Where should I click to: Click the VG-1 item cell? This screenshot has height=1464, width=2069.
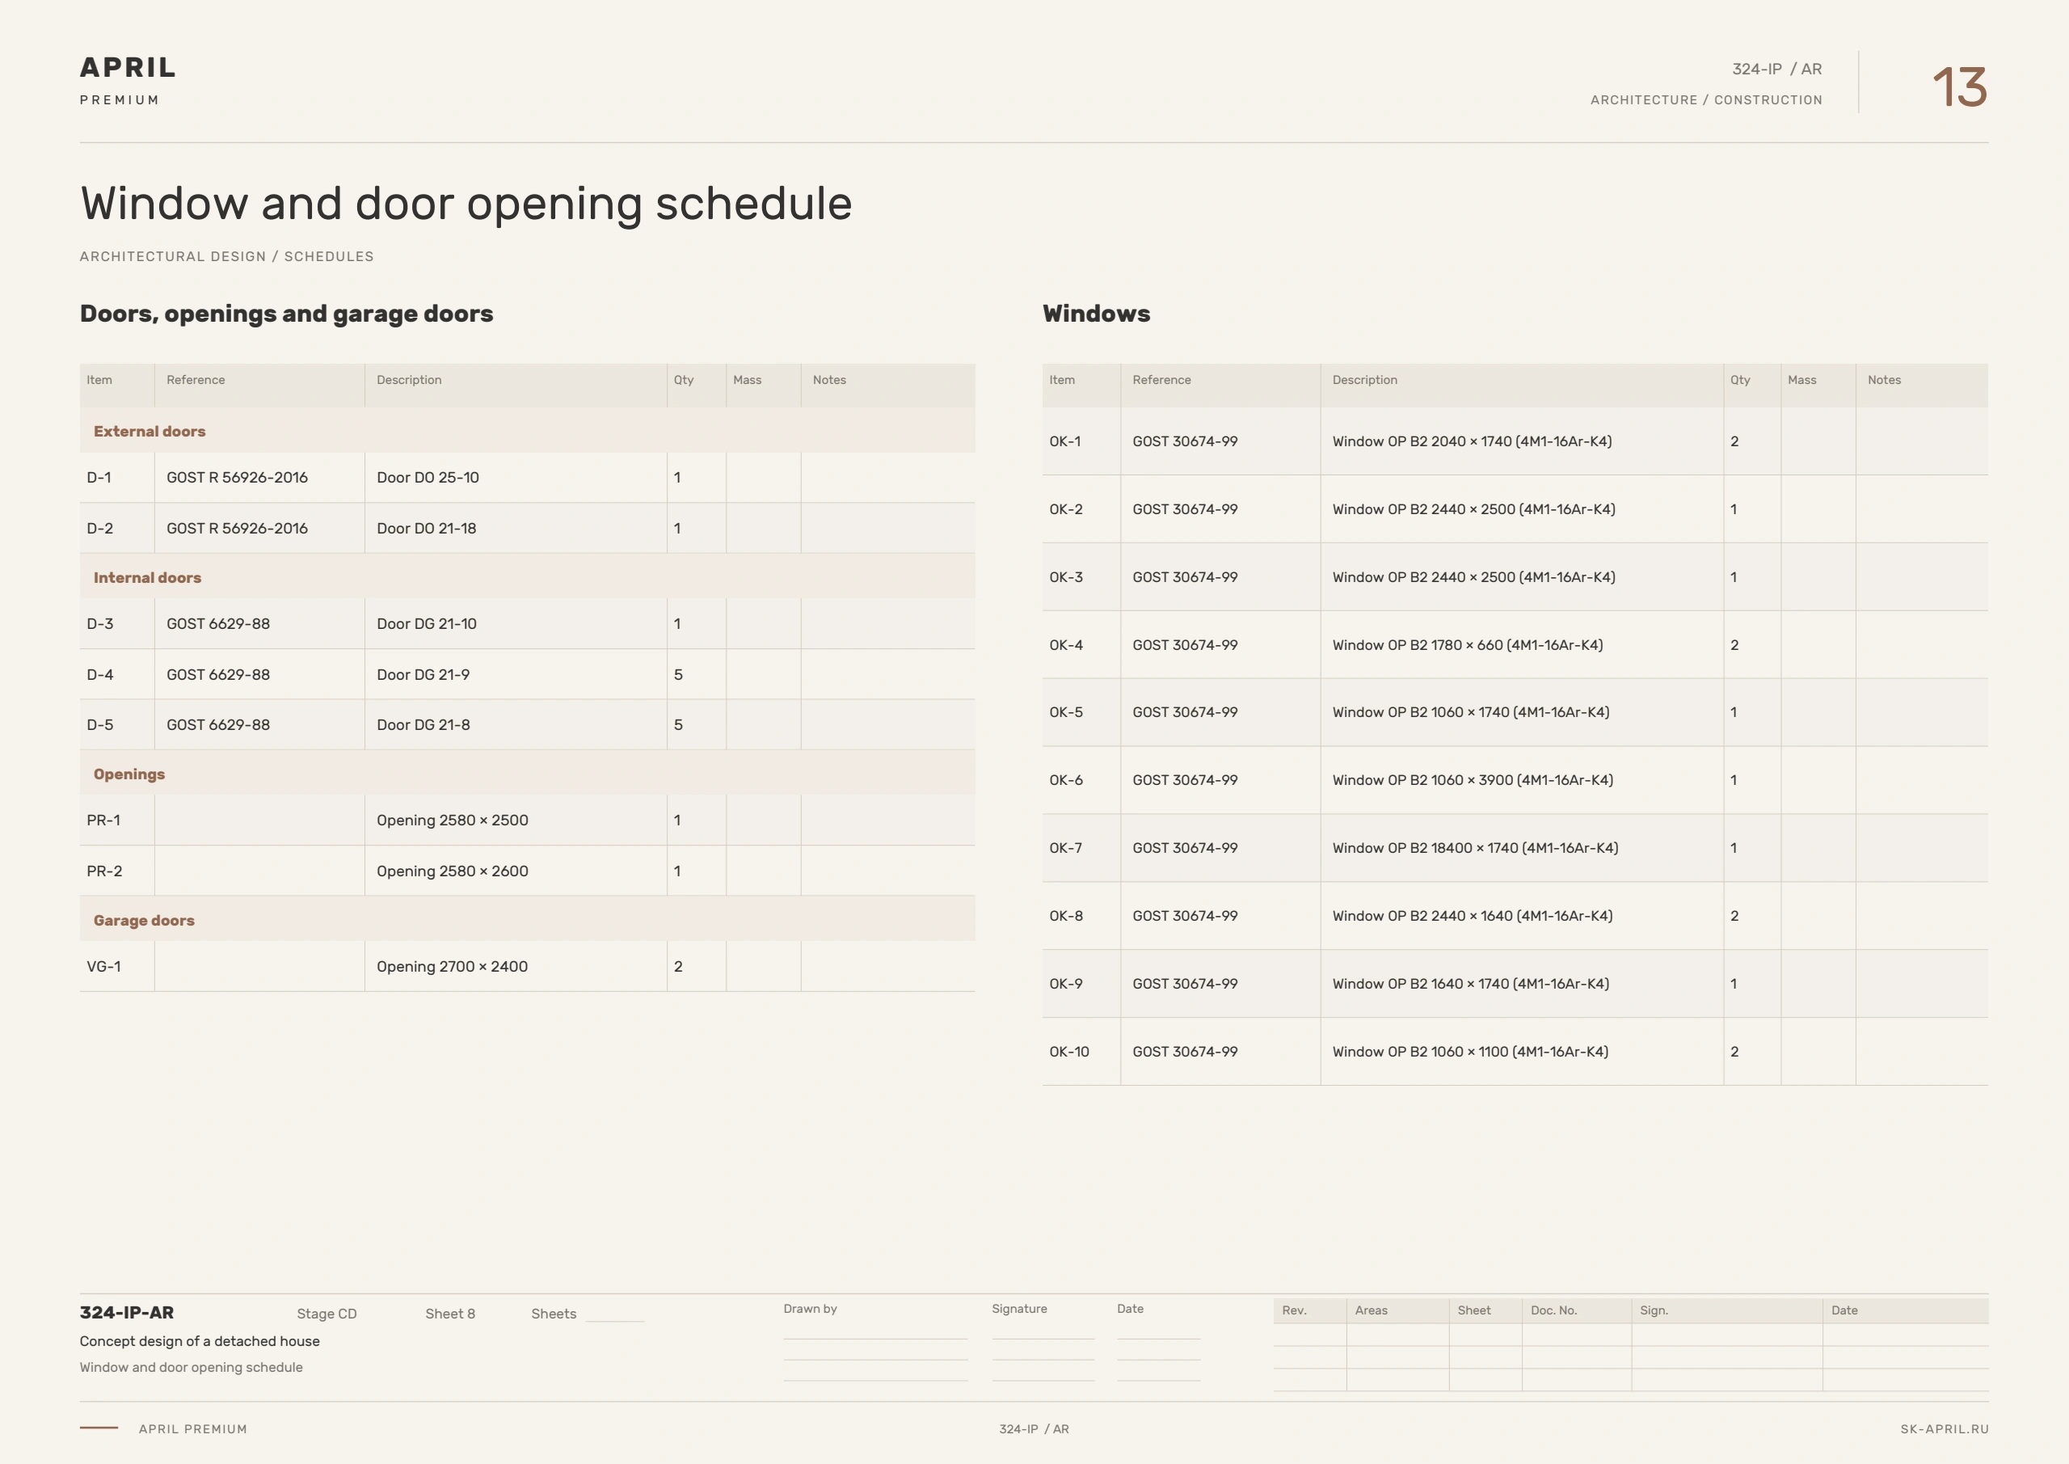click(117, 966)
